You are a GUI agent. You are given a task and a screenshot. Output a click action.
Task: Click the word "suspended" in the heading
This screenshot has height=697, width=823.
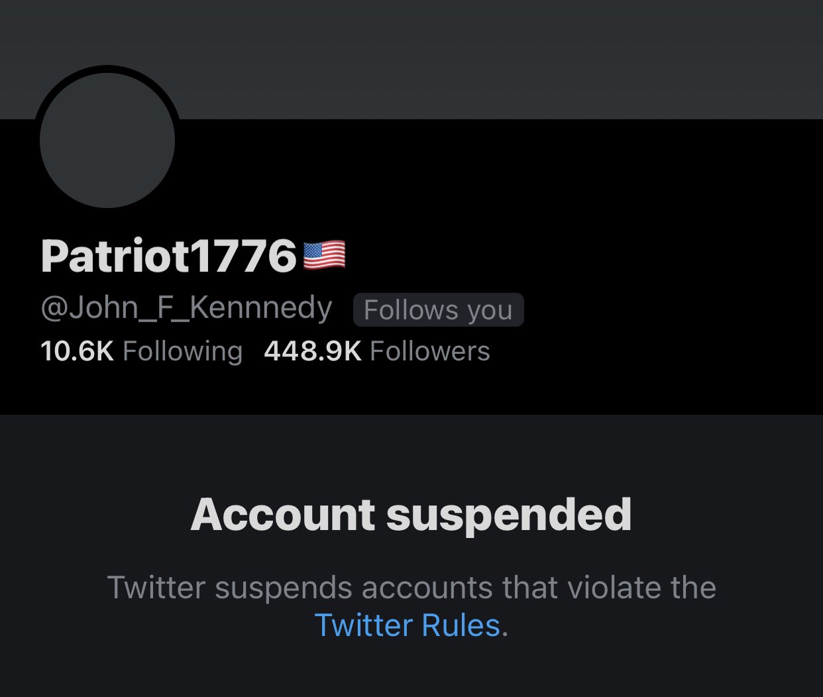509,515
